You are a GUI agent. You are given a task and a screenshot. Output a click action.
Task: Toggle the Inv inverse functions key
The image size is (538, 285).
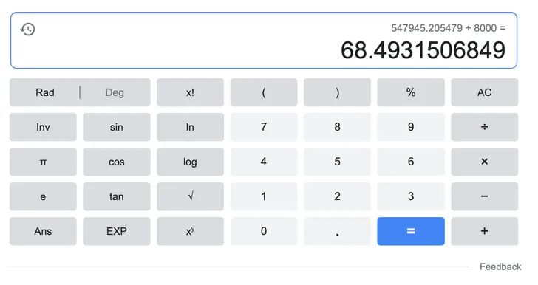click(43, 127)
